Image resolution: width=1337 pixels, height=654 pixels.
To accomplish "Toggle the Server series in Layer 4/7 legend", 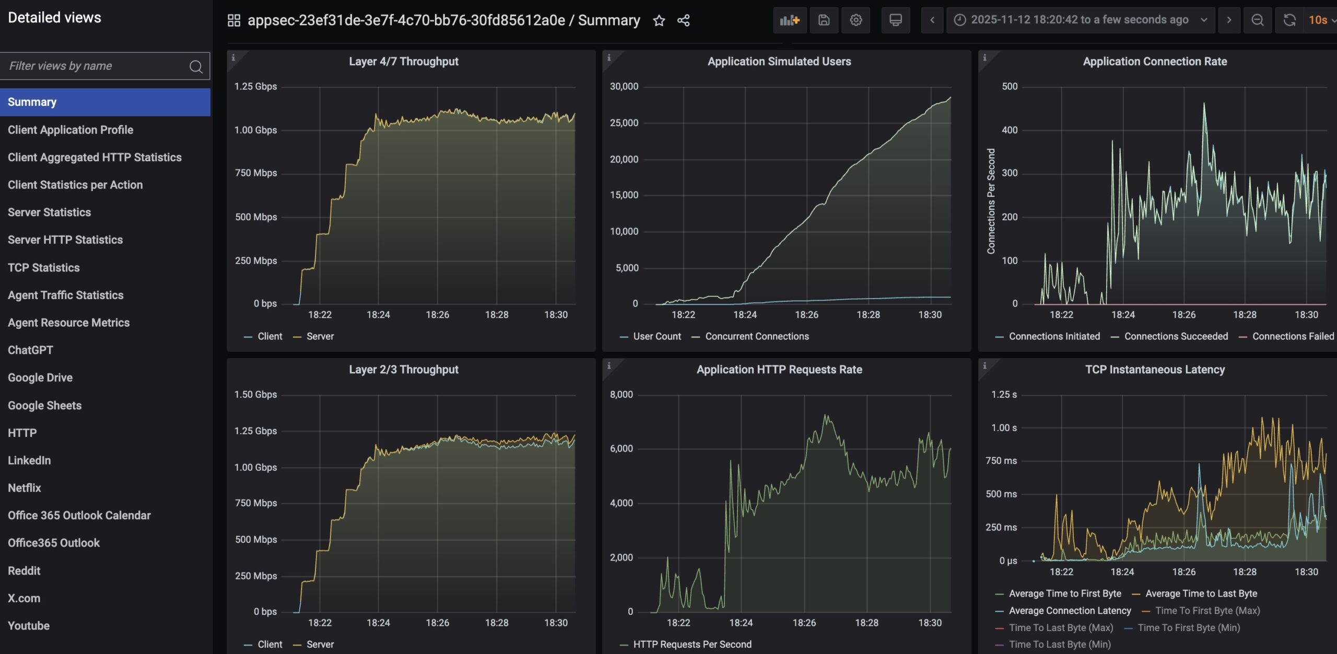I will pos(320,337).
